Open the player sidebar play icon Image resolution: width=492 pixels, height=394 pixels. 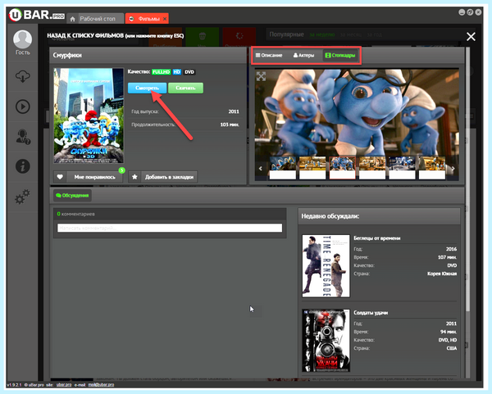coord(22,106)
